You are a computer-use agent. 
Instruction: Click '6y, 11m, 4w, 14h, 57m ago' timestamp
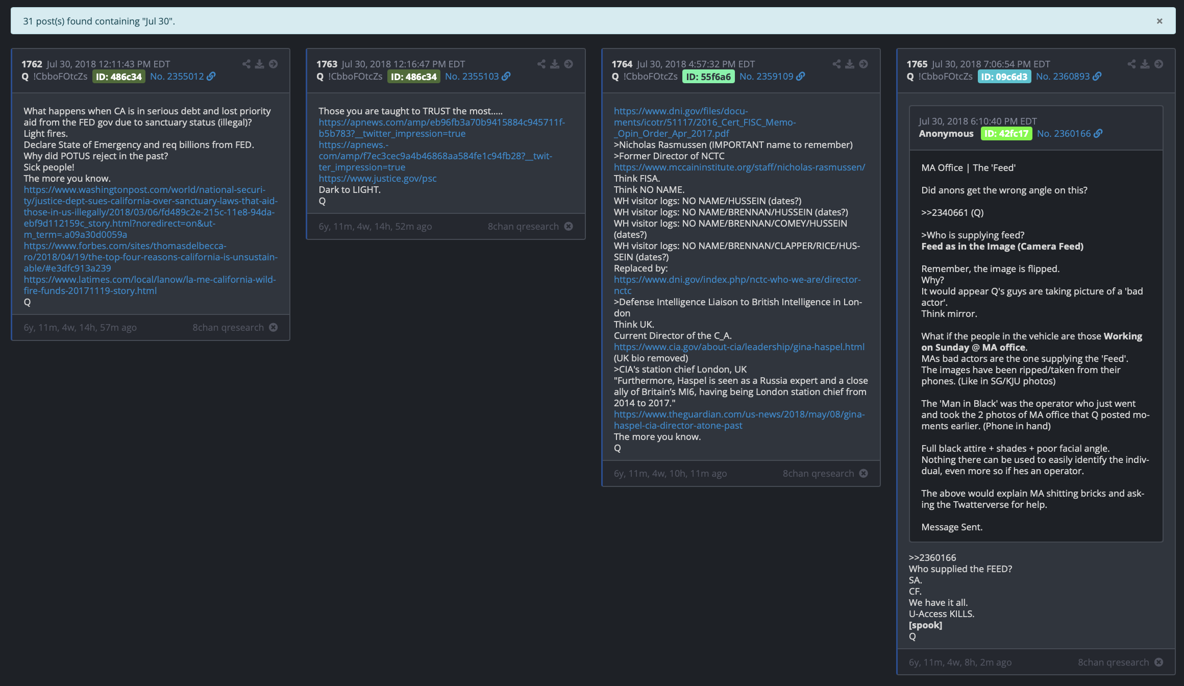coord(80,327)
